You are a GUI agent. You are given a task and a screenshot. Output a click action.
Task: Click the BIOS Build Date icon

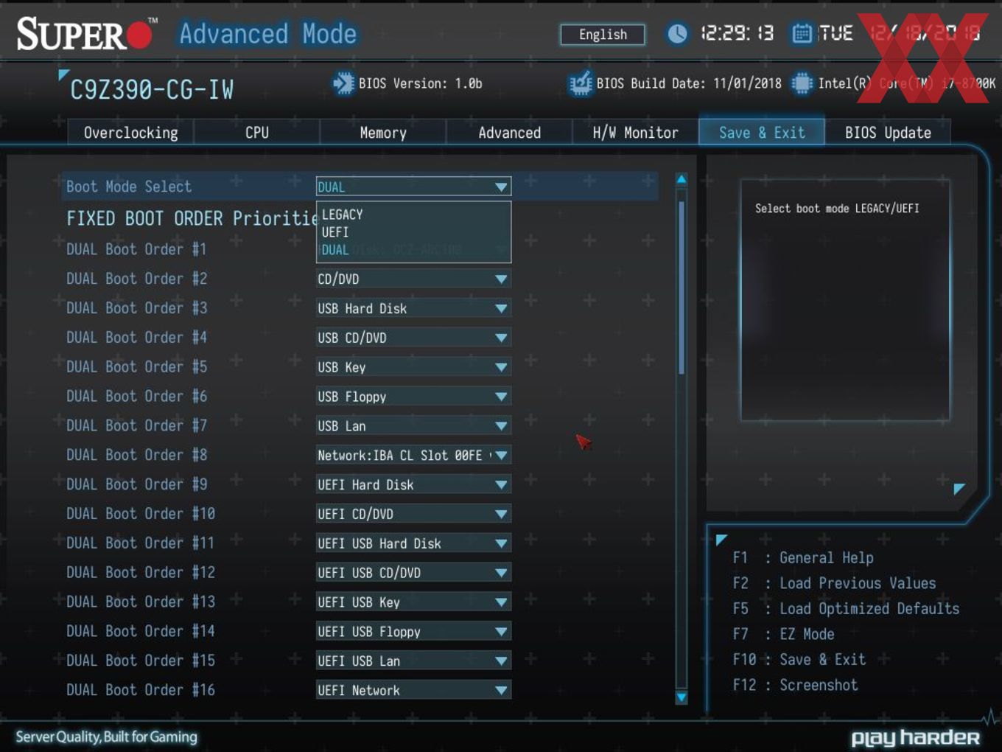581,83
